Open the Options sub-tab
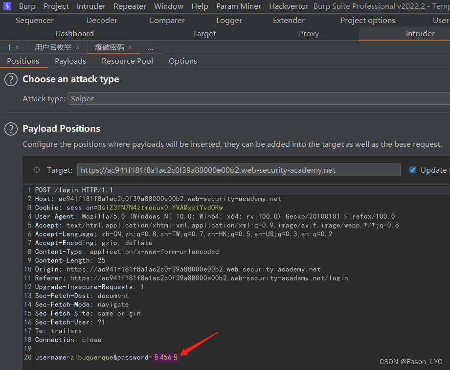 [183, 61]
